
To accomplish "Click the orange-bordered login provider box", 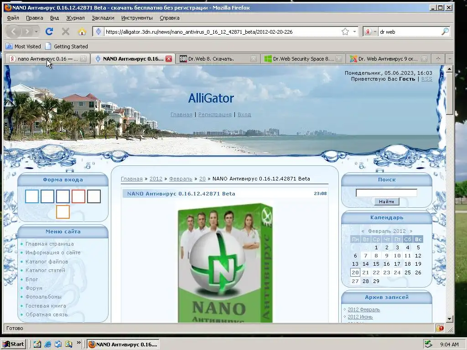I will 63,212.
